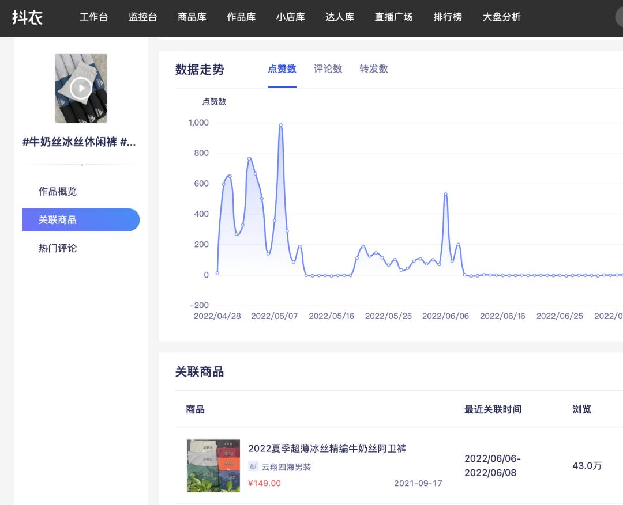This screenshot has width=623, height=505.
Task: Open 工作台 in the top navigation
Action: 93,17
